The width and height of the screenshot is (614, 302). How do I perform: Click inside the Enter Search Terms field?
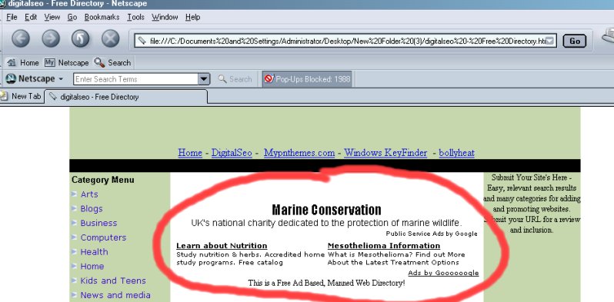(135, 79)
